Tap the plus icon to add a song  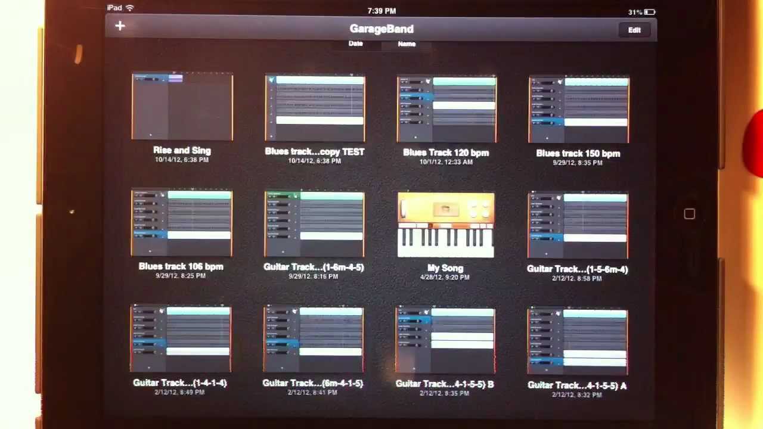coord(120,26)
